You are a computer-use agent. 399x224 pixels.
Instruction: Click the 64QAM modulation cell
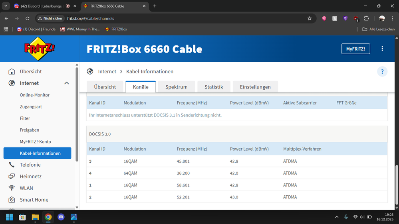[130, 173]
